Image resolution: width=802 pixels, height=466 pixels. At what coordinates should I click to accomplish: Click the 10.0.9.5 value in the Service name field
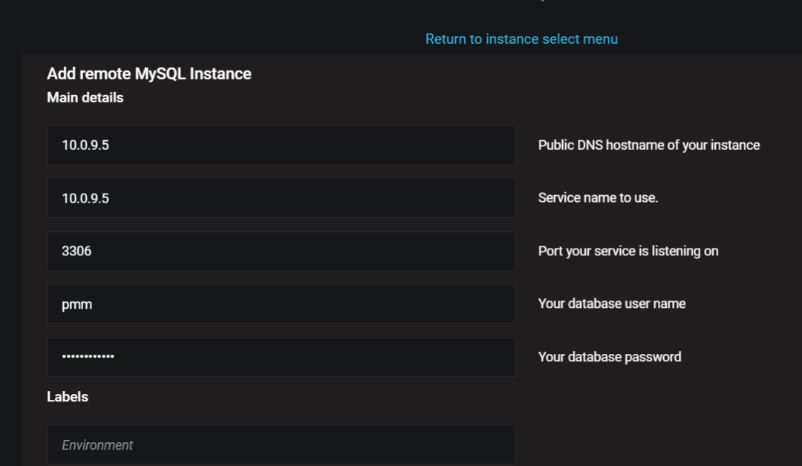point(85,198)
